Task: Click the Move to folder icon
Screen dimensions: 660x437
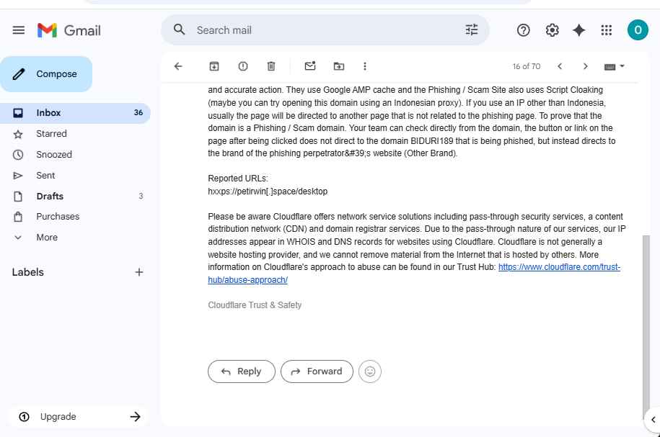Action: pos(339,66)
